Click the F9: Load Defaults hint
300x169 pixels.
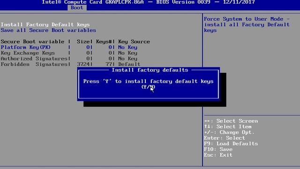pyautogui.click(x=231, y=144)
